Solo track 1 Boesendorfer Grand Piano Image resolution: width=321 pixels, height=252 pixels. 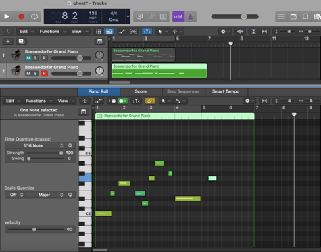[35, 58]
